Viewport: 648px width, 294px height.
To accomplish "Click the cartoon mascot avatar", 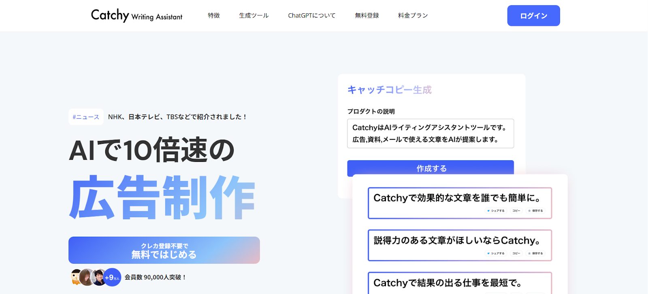I will coord(76,277).
